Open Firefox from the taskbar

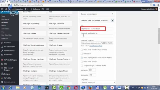[90, 88]
